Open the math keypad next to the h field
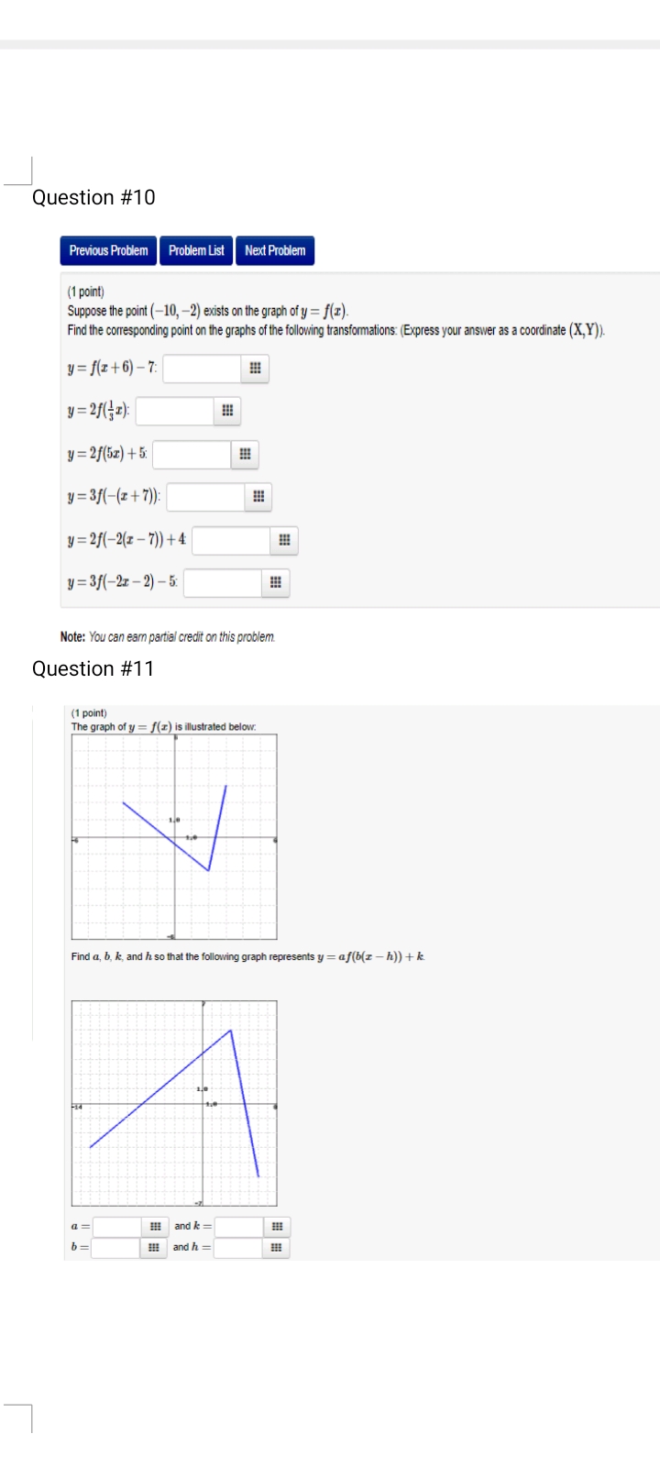 tap(278, 1247)
